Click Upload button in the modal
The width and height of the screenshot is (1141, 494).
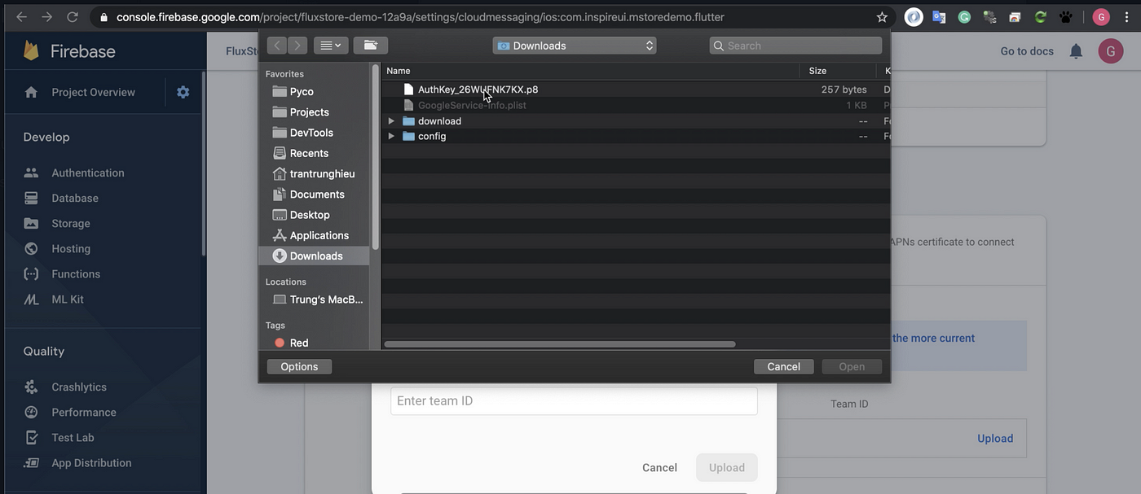pyautogui.click(x=727, y=467)
